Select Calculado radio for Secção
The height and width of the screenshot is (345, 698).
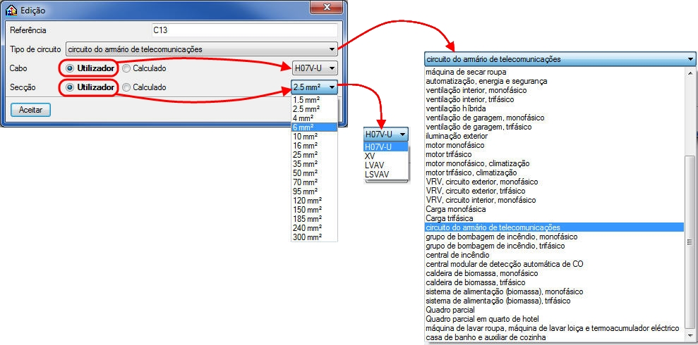pyautogui.click(x=126, y=87)
